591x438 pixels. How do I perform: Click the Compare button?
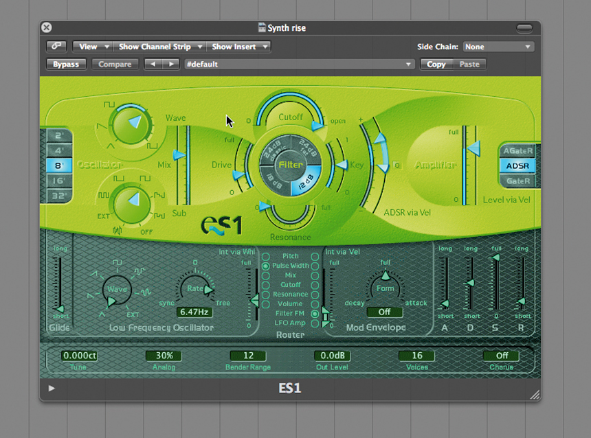(x=115, y=64)
